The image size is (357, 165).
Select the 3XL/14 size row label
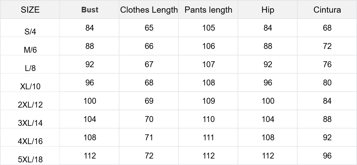(31, 123)
